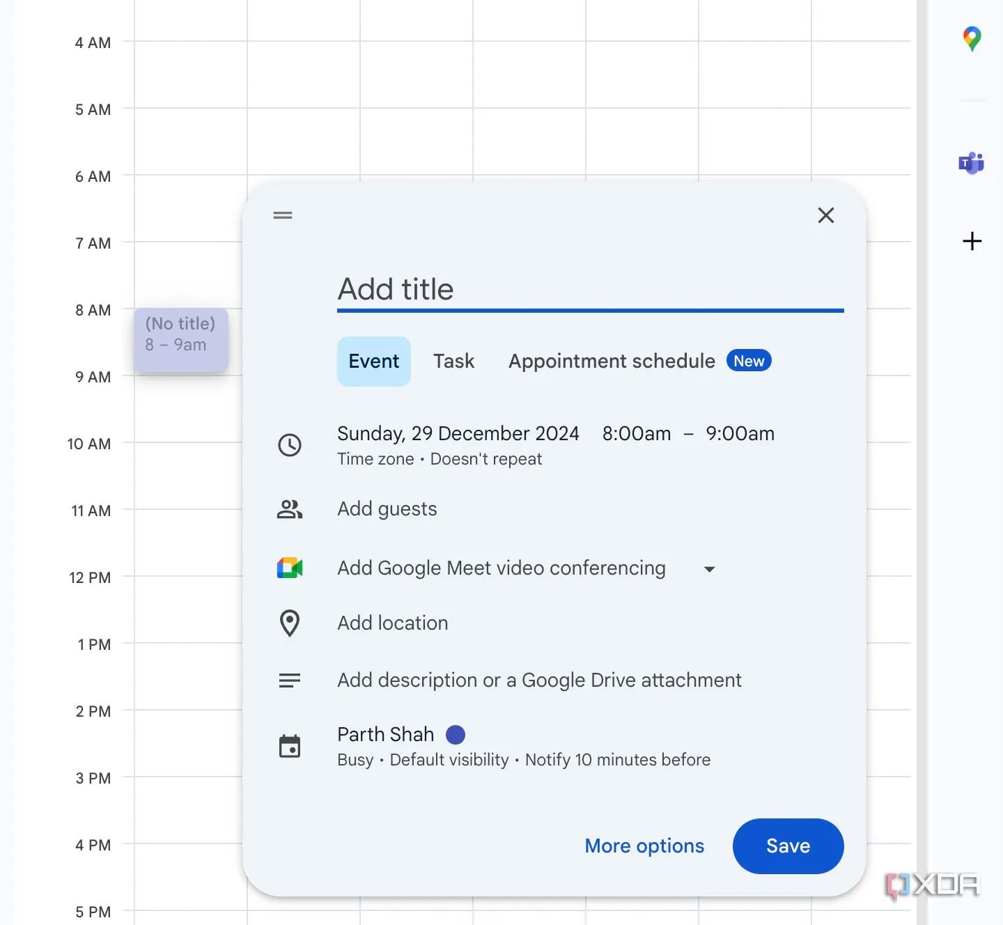Click the plus icon to get add-ons
1003x925 pixels.
[972, 241]
